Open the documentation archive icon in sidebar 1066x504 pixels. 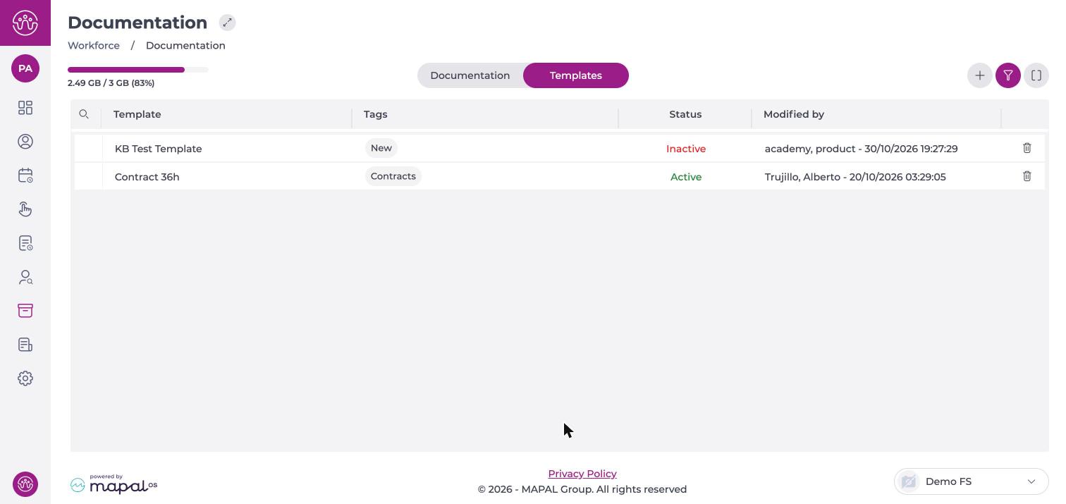click(x=25, y=311)
